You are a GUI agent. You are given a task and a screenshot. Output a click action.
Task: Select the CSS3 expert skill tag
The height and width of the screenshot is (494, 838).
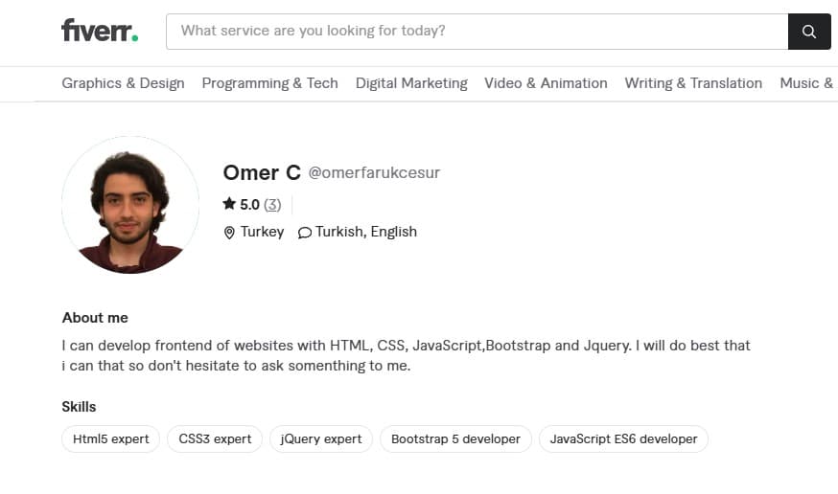tap(215, 439)
